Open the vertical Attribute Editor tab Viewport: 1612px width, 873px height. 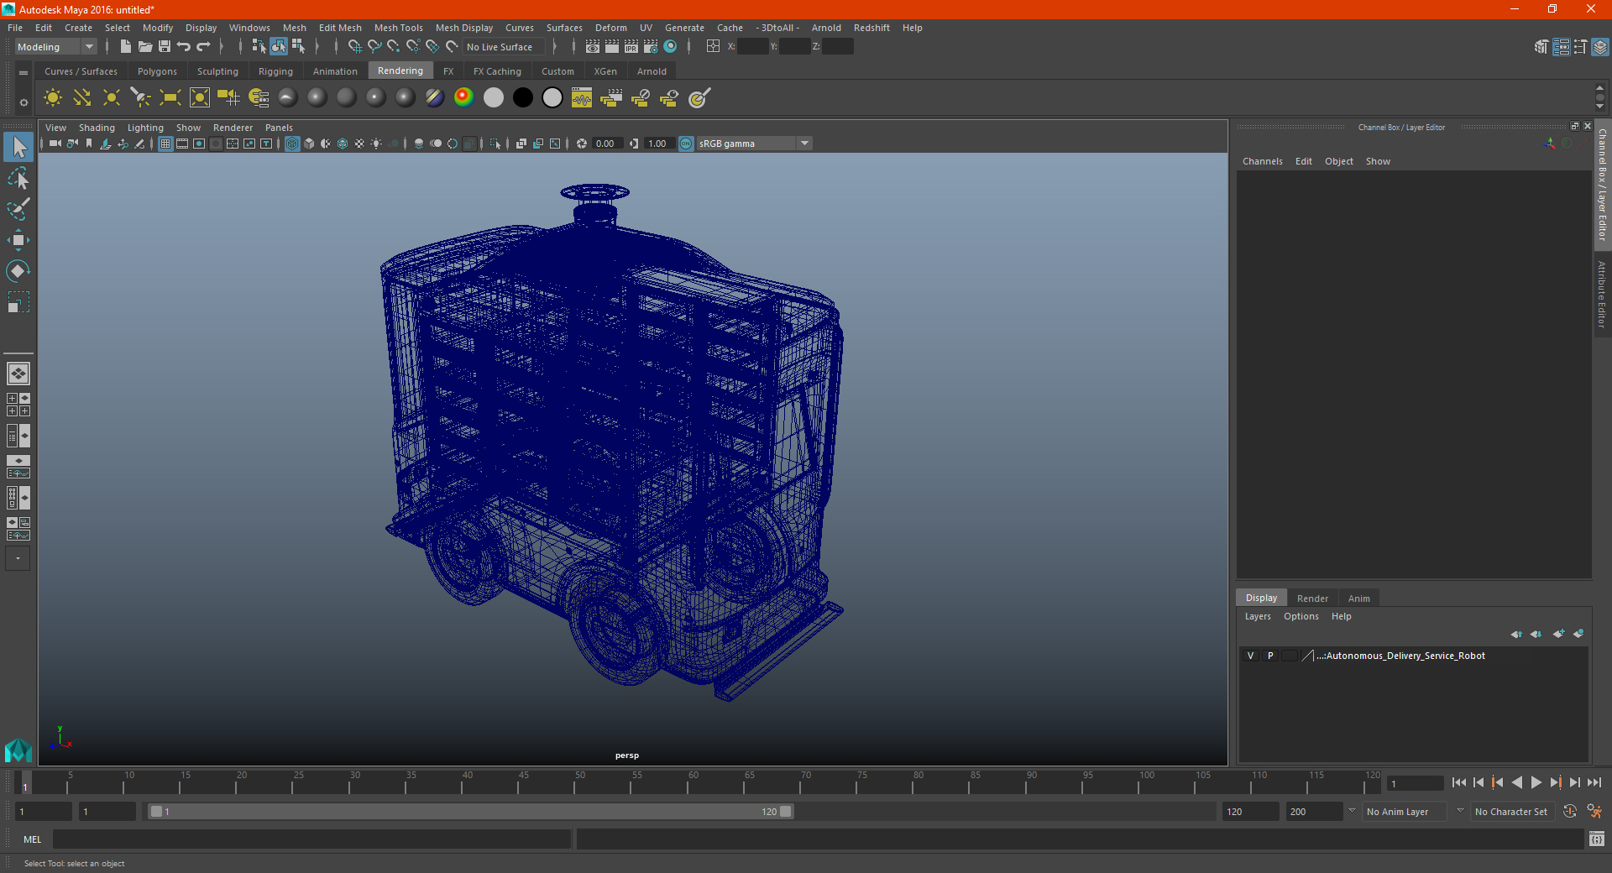point(1602,294)
